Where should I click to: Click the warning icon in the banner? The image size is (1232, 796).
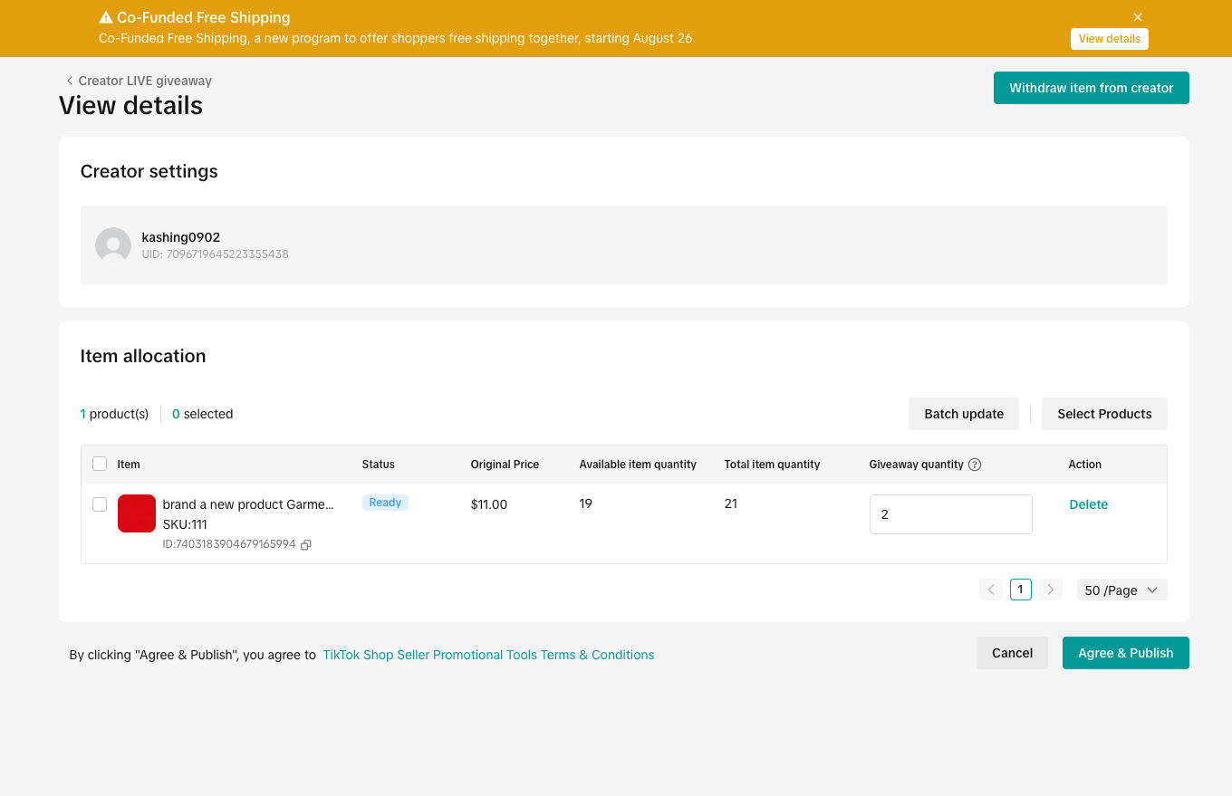[x=106, y=17]
